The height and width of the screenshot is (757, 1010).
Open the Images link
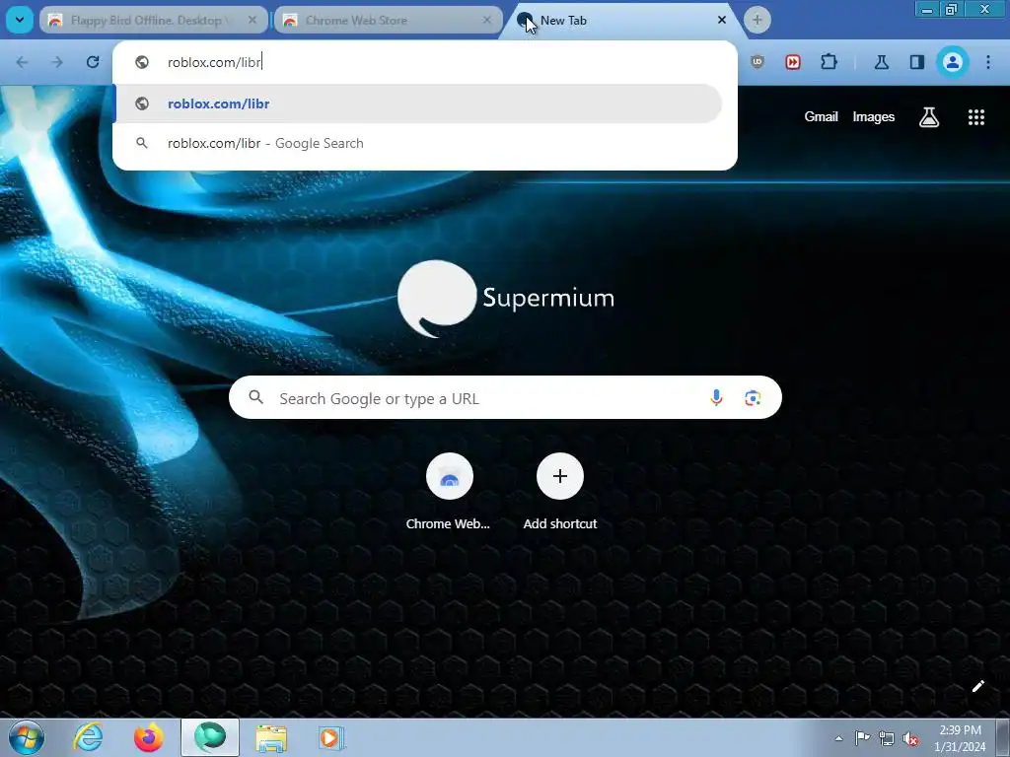pos(874,116)
